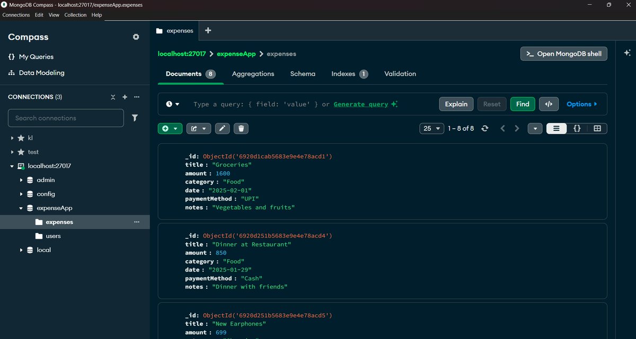Collapse all connections icon
636x339 pixels.
tap(113, 97)
